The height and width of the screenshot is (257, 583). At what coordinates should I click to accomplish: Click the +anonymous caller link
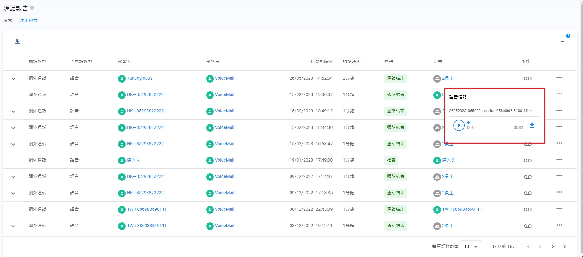pyautogui.click(x=139, y=78)
